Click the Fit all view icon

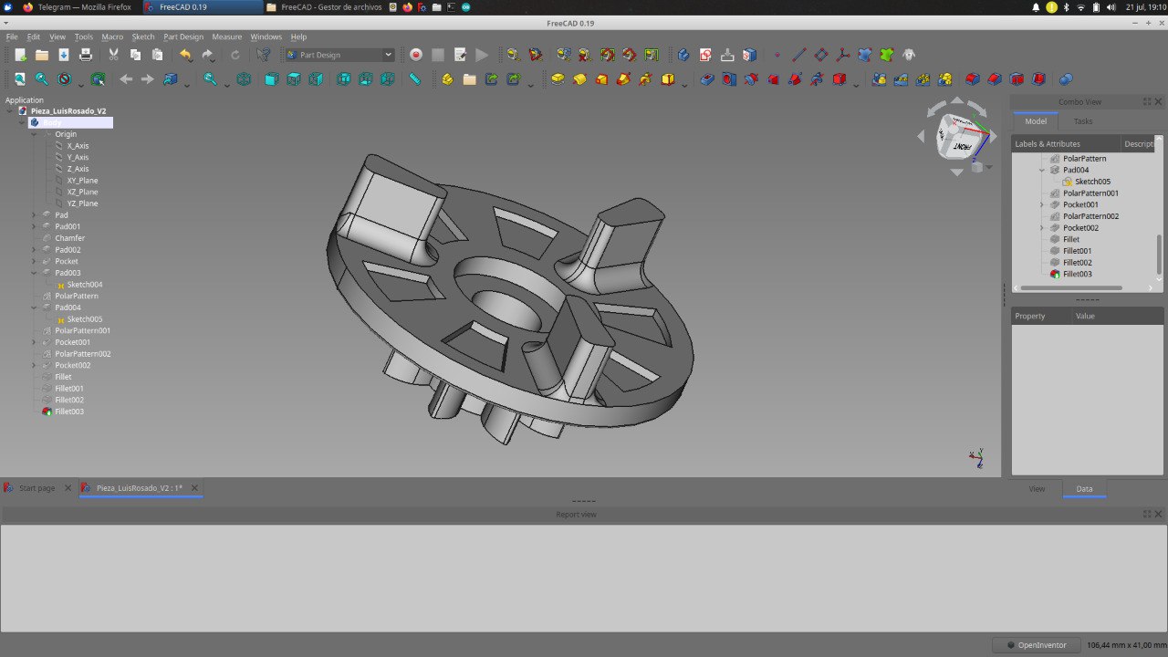19,79
